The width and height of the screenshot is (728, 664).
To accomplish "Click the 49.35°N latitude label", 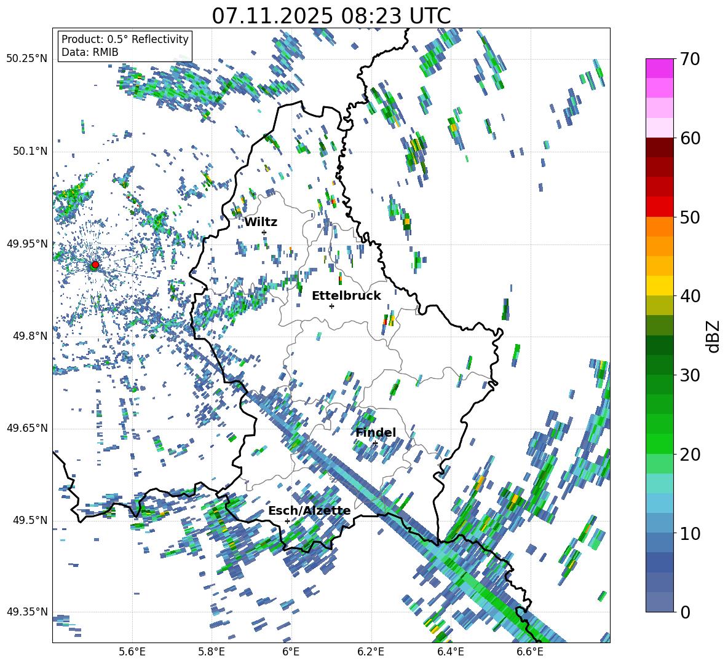I will click(27, 612).
